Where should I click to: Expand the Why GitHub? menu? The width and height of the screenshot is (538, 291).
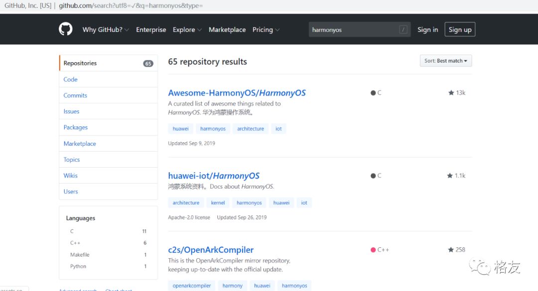point(106,29)
